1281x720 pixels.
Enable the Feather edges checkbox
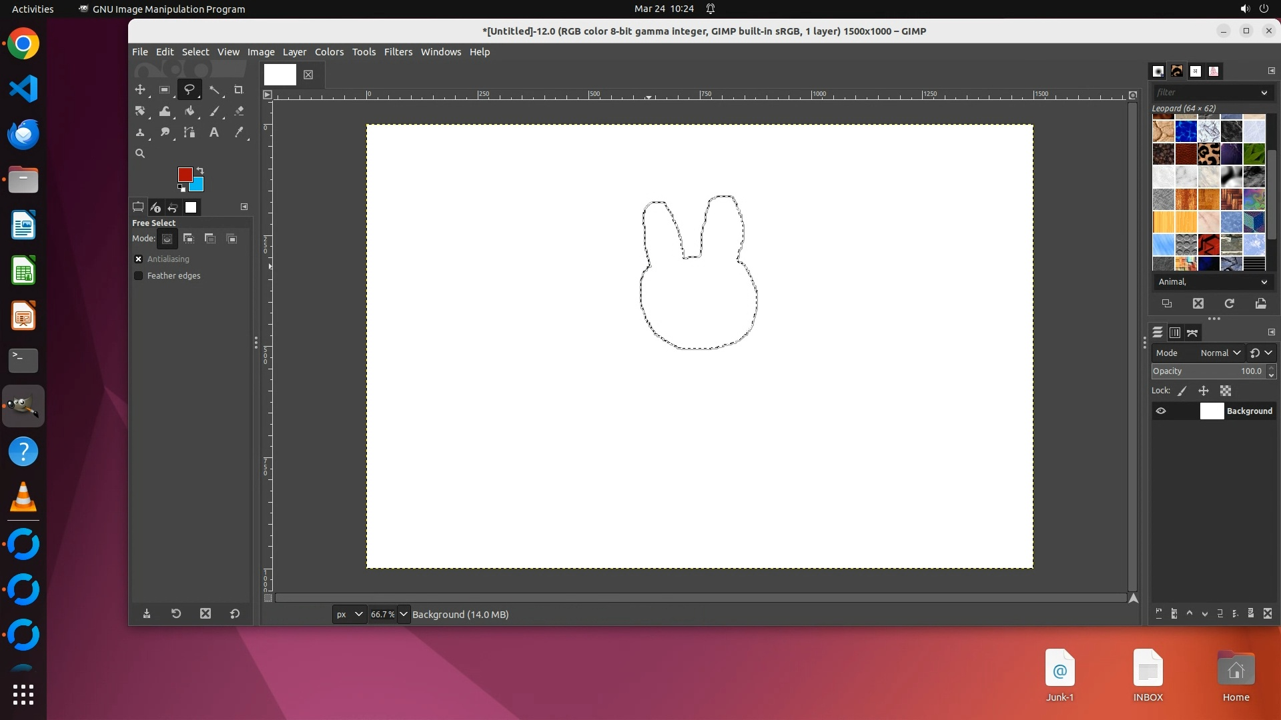(x=139, y=276)
